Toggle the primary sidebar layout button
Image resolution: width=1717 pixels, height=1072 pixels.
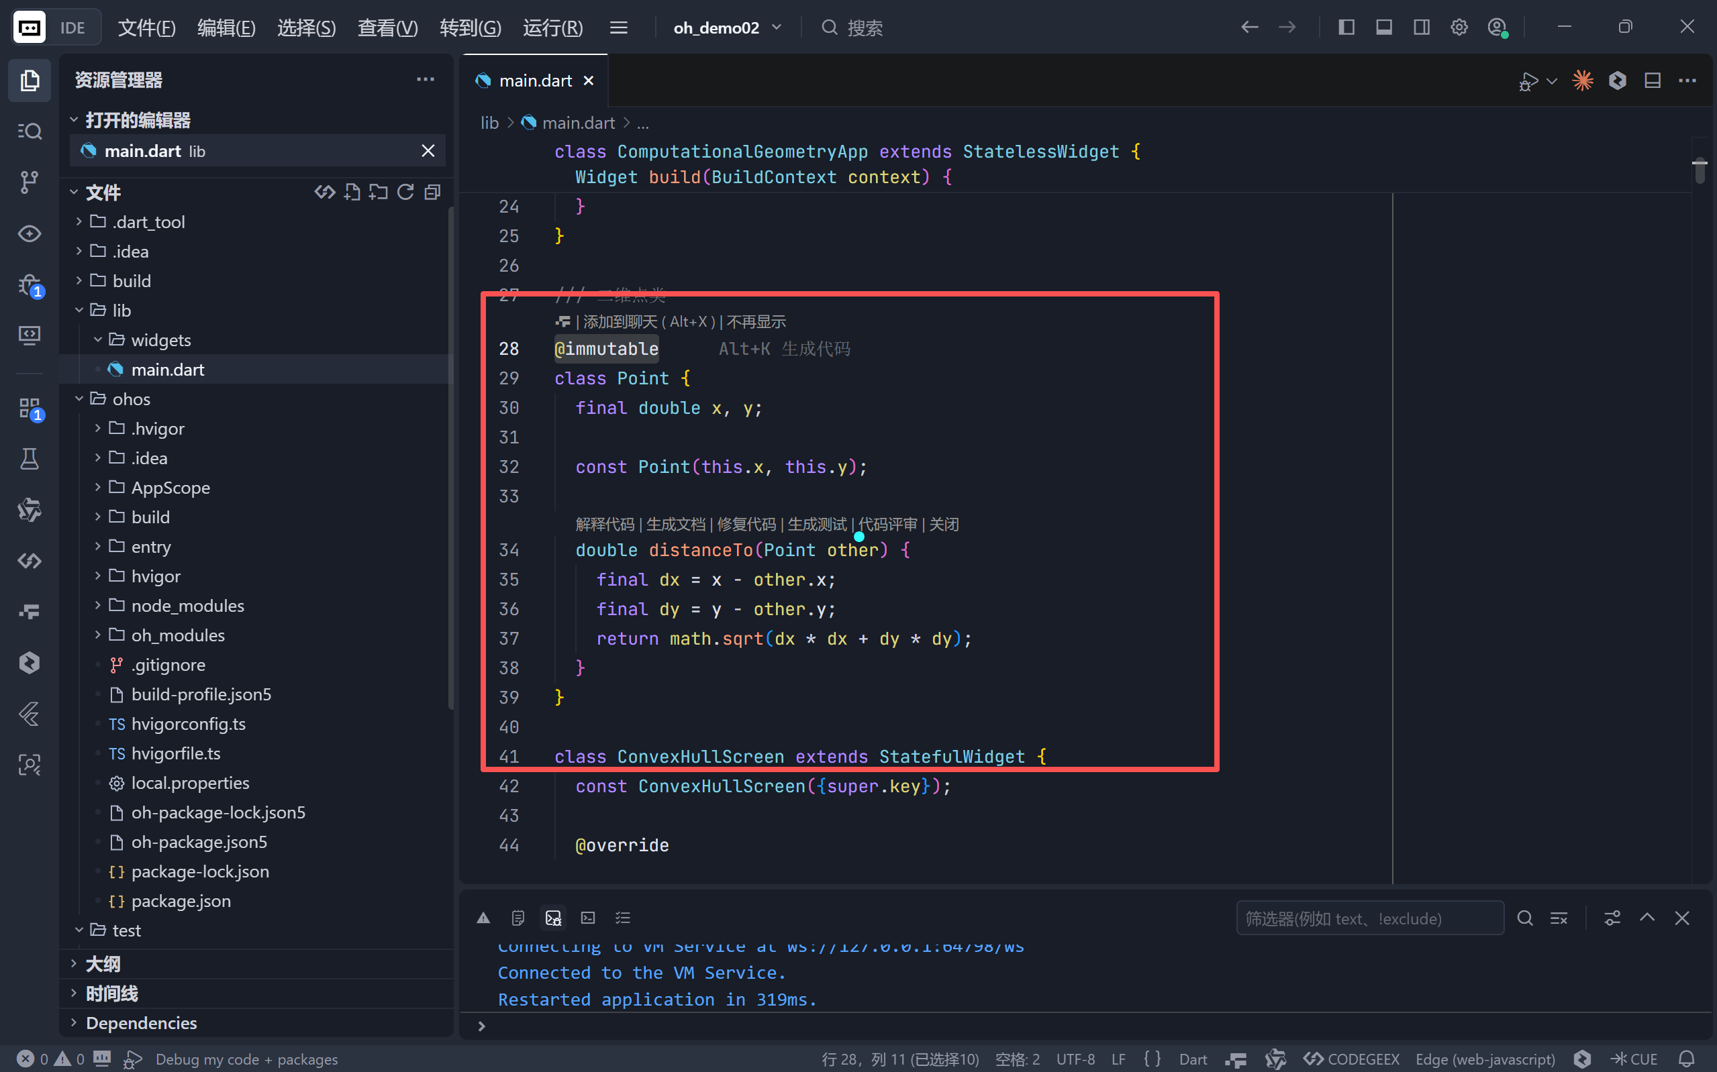coord(1346,28)
